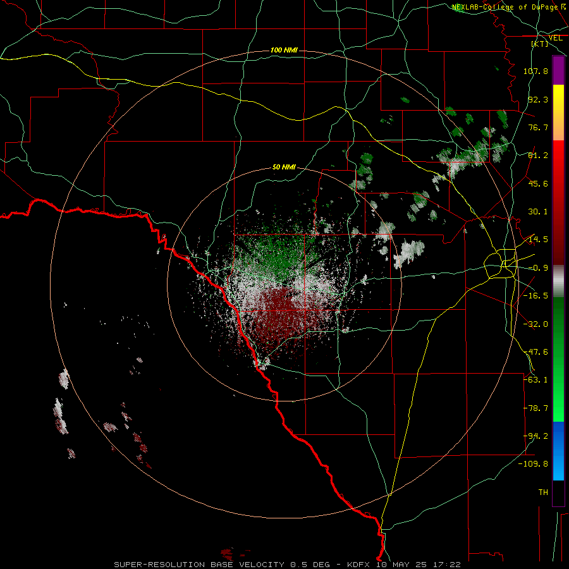Screen dimensions: 569x569
Task: Select the 107.8 legend value
Action: pos(535,71)
